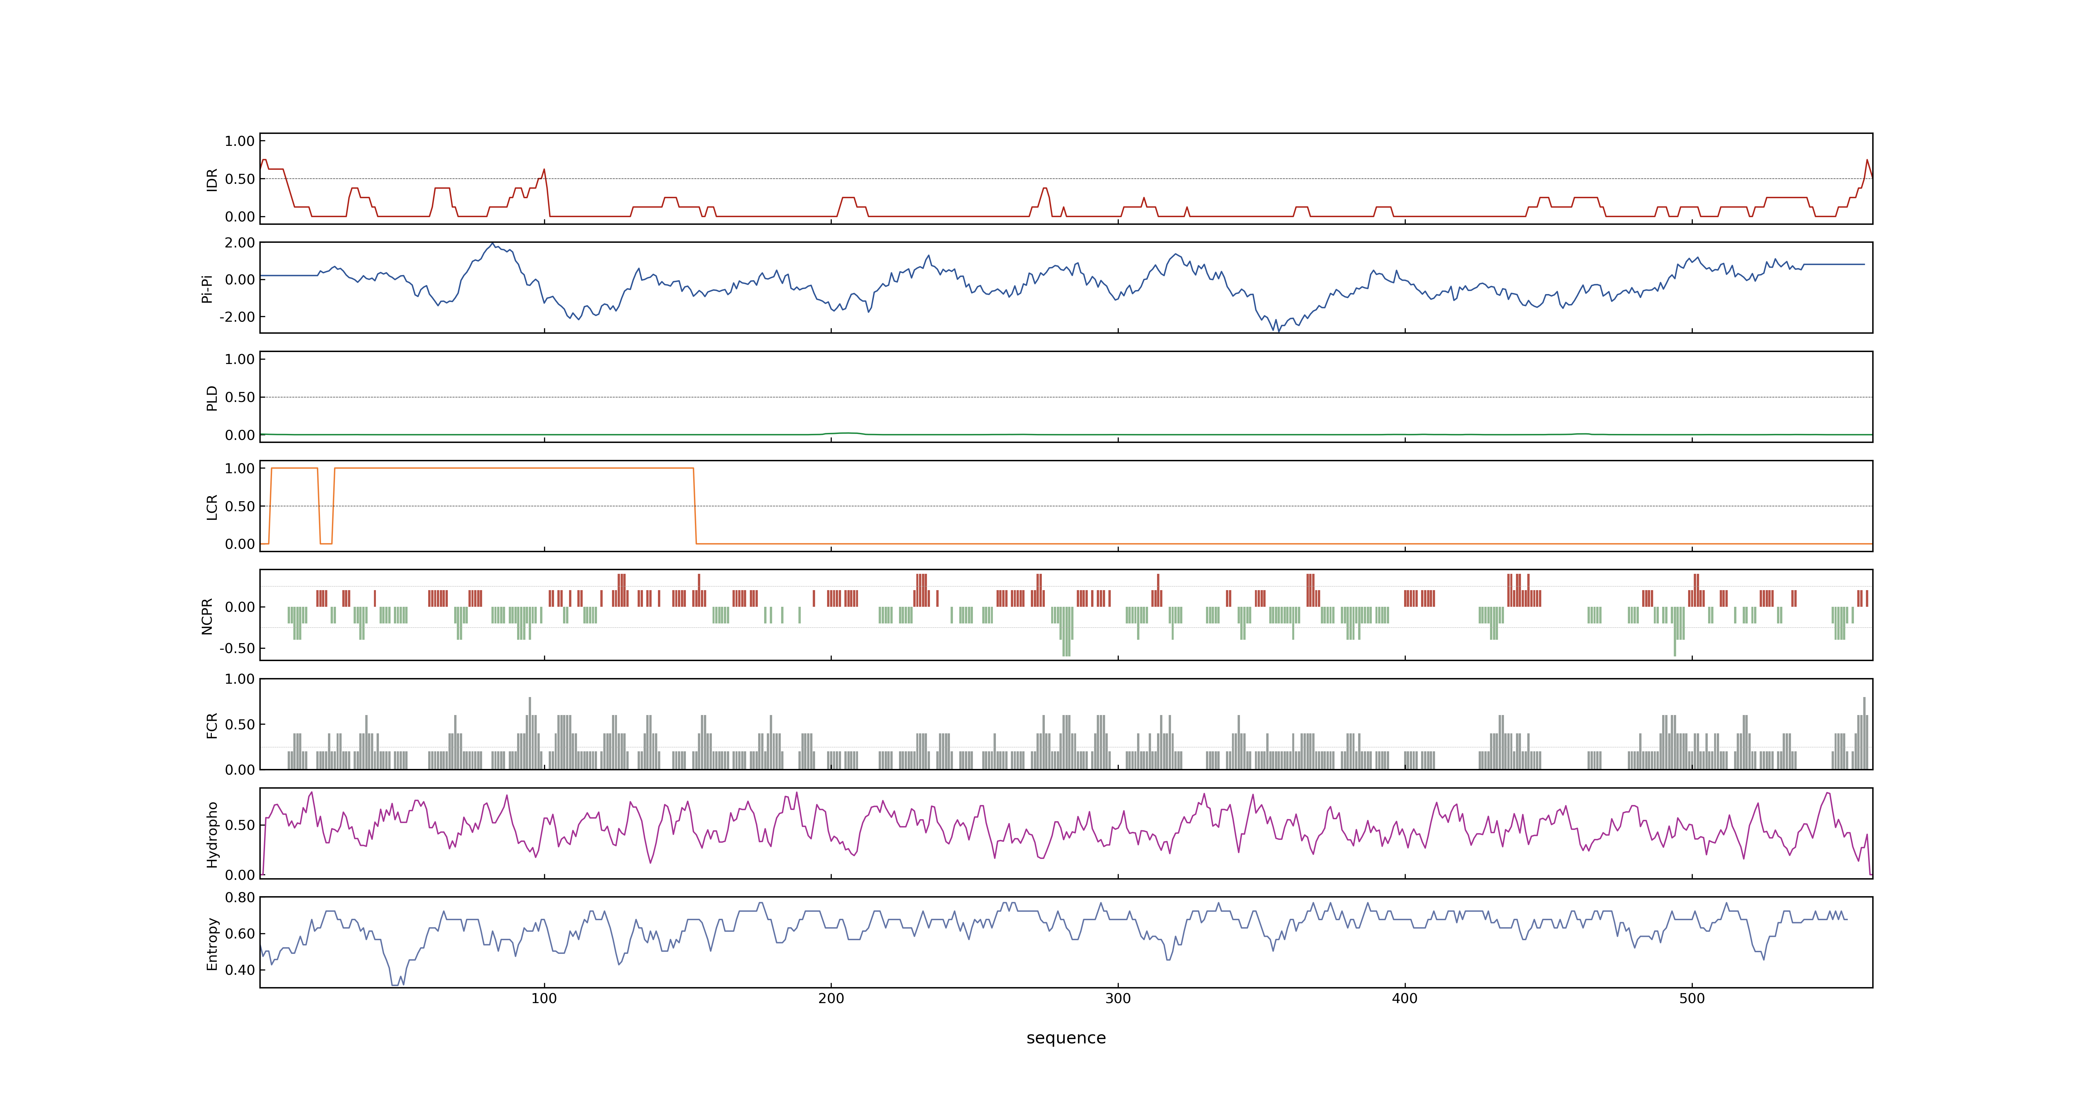Click the Entropy axis label
Image resolution: width=2081 pixels, height=1110 pixels.
coord(212,943)
